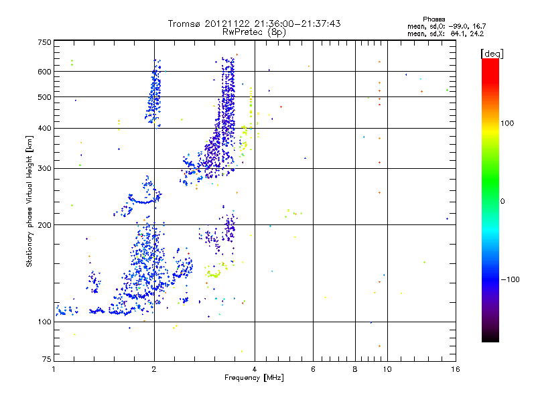536x402 pixels.
Task: Click the plot title 'Tromsø 20121122 21:36:00-21:37:43'
Action: [x=254, y=23]
